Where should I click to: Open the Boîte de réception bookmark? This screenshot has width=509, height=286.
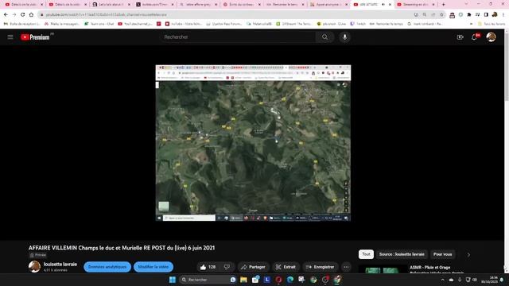[x=21, y=24]
